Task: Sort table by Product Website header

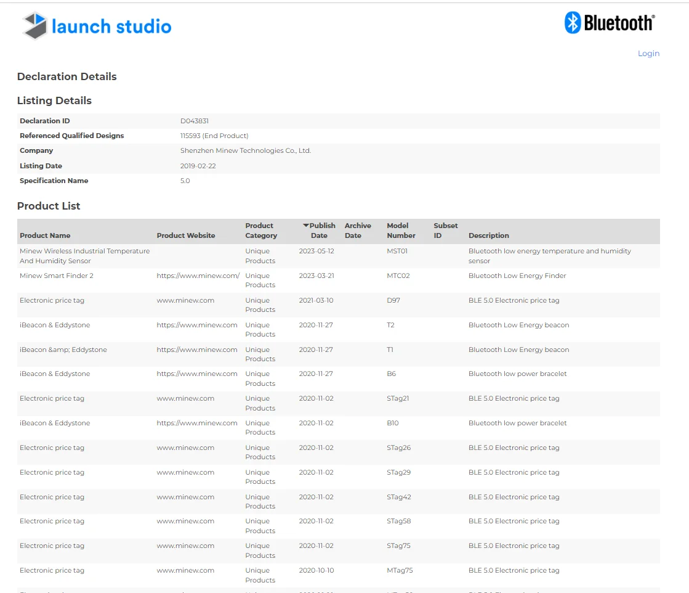Action: [186, 235]
